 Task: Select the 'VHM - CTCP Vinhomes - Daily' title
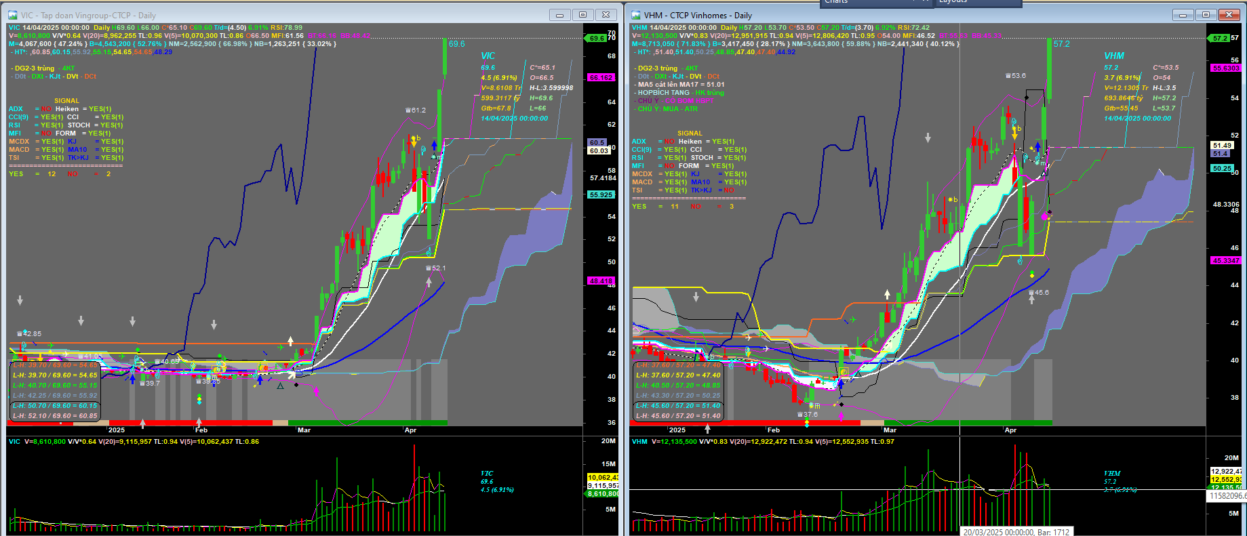pos(698,16)
